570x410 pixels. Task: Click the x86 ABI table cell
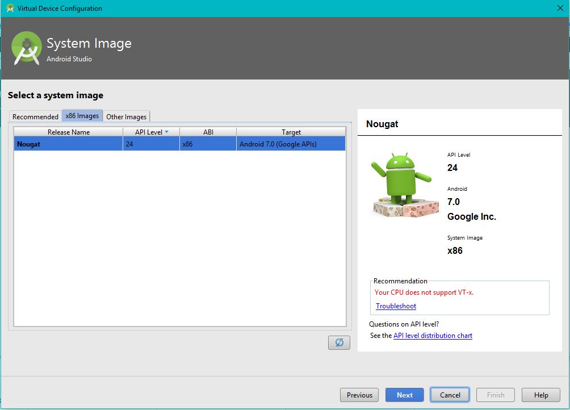coord(208,144)
